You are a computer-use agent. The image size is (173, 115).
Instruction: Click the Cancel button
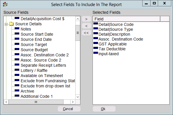coord(69,109)
